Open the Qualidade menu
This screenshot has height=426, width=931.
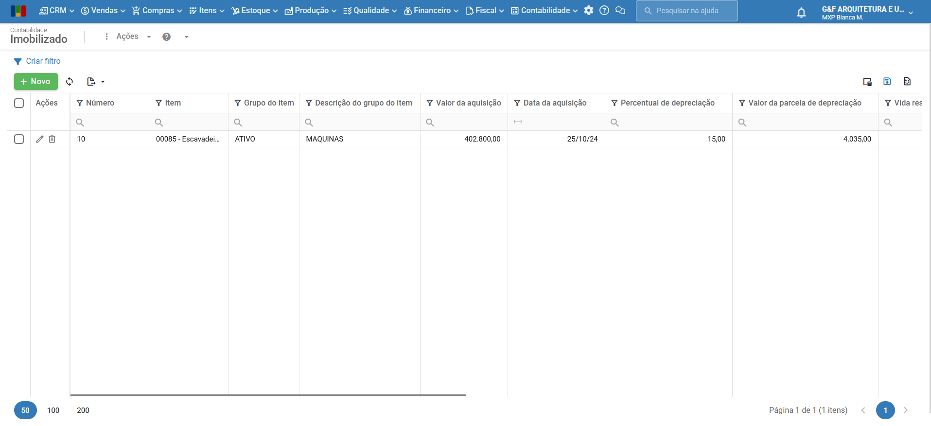click(369, 10)
